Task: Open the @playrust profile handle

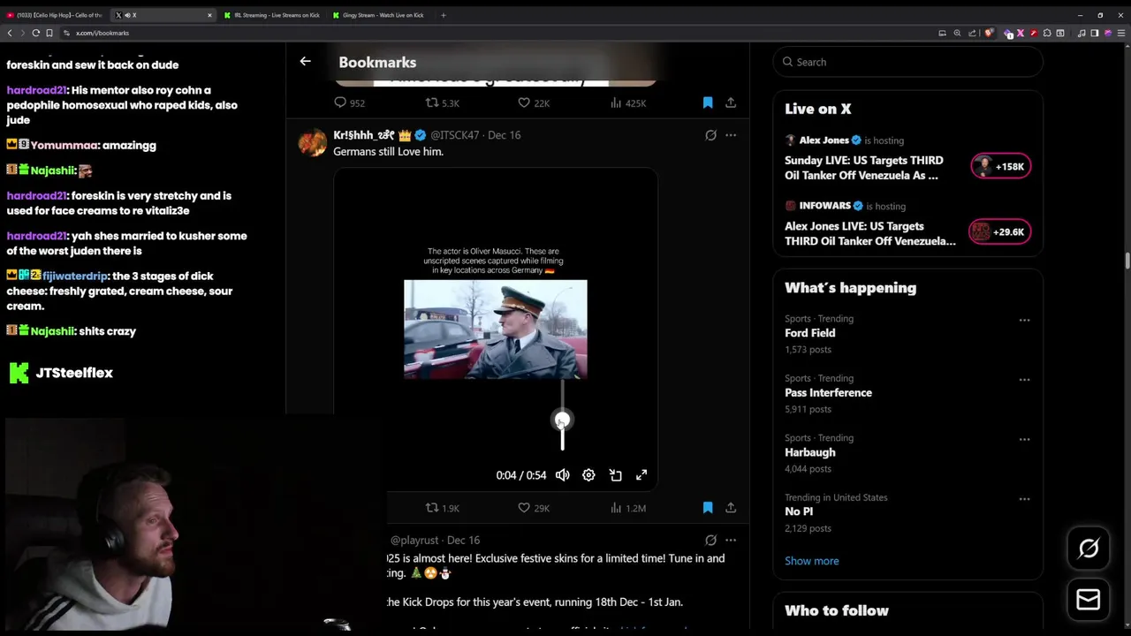Action: coord(415,540)
